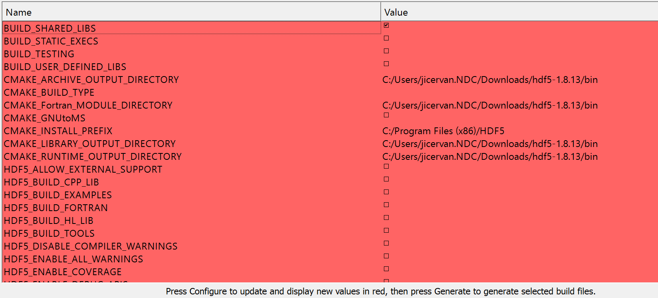The height and width of the screenshot is (298, 658).
Task: Select the HDF5_BUILD_FORTRAN entry name
Action: [x=56, y=208]
